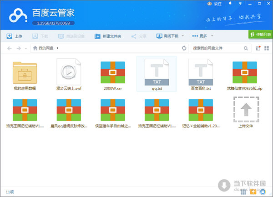The height and width of the screenshot is (197, 273).
Task: Close the Baidu Cloud window
Action: point(268,4)
